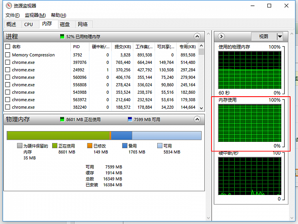Screen dimensions: 298x224
Task: Click main pane scrollbar up arrow
Action: point(208,34)
